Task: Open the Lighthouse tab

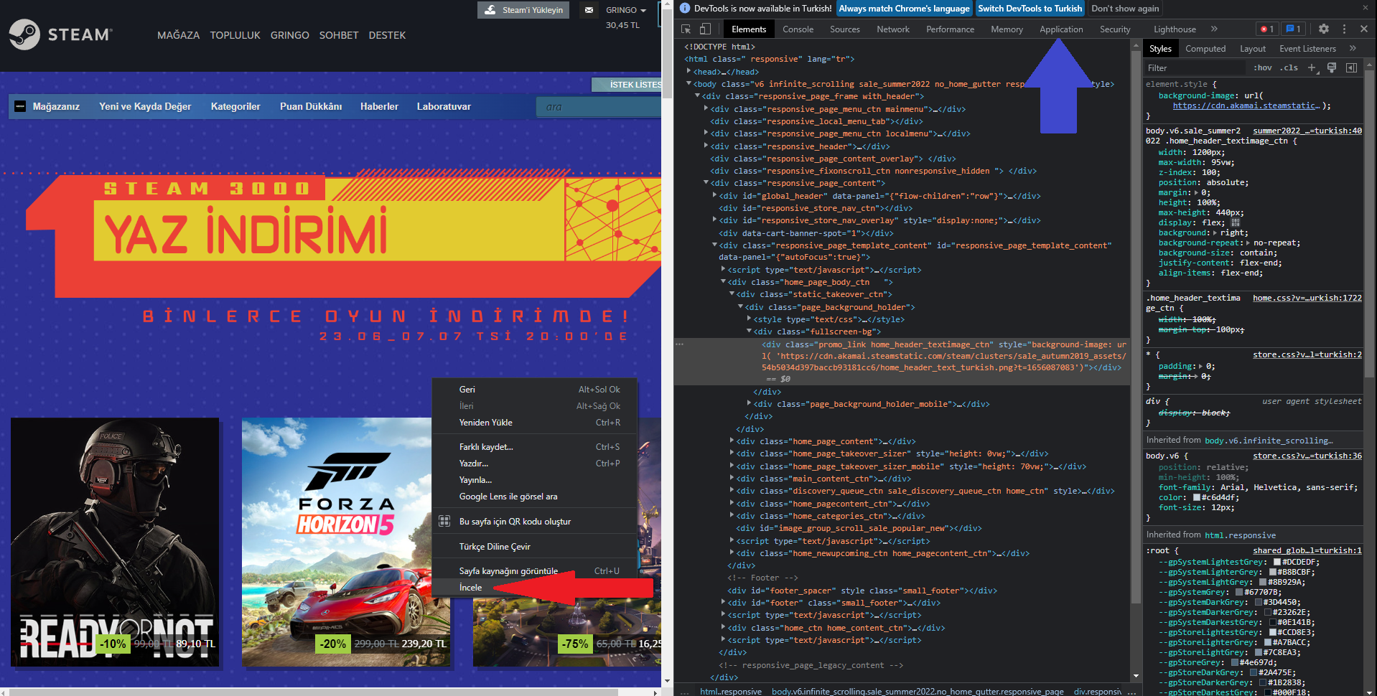Action: click(1175, 29)
